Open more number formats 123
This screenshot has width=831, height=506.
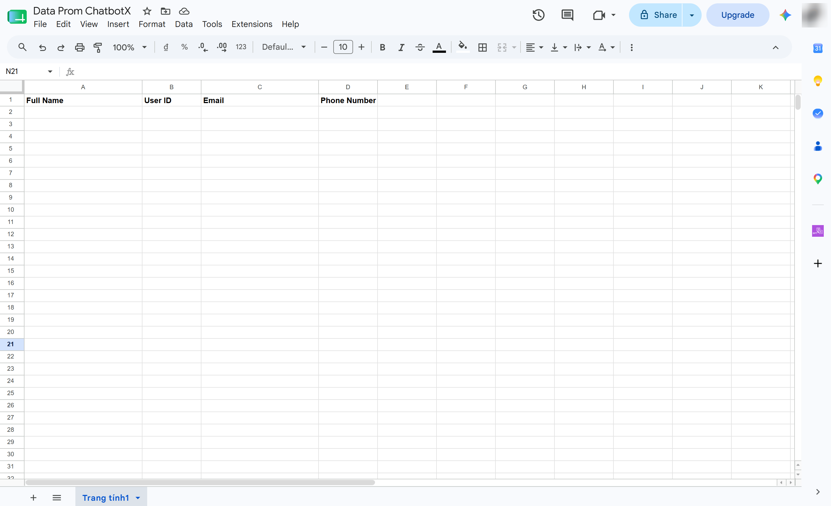pos(241,47)
